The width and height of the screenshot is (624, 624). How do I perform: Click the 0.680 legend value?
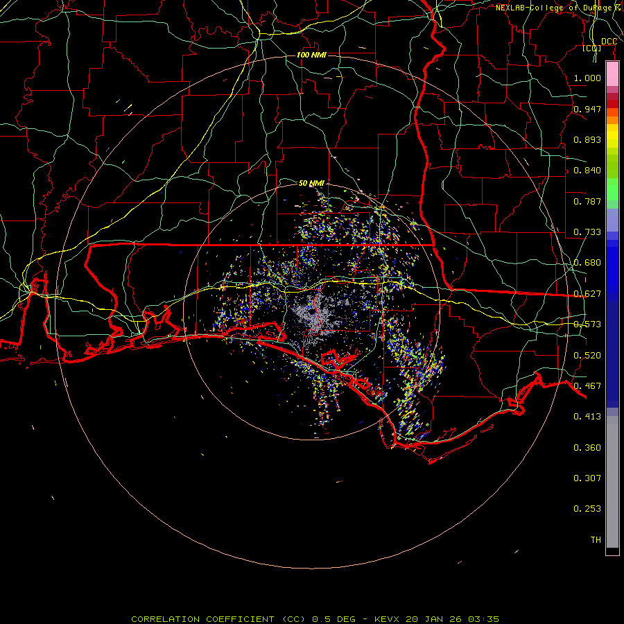point(587,263)
